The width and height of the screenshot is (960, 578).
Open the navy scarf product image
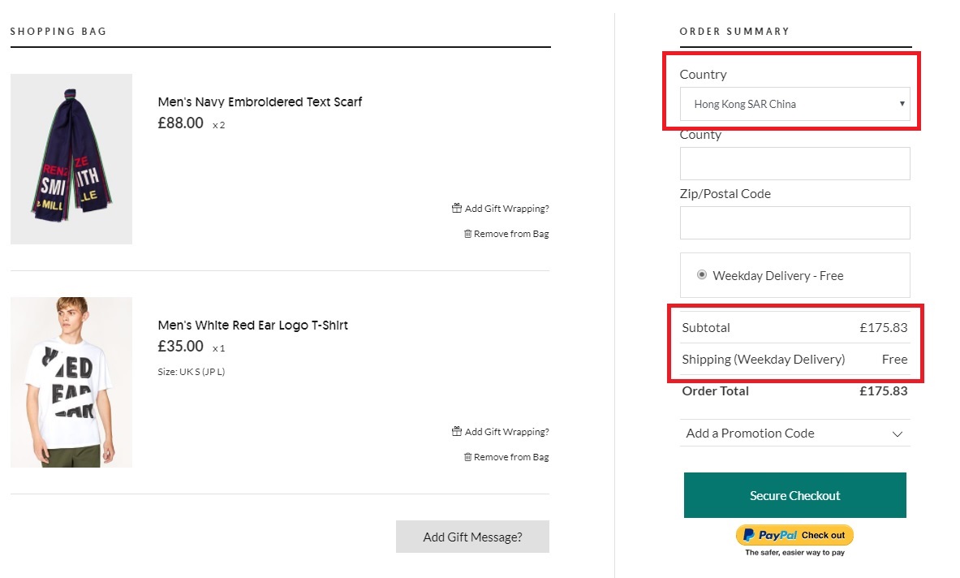(x=71, y=159)
